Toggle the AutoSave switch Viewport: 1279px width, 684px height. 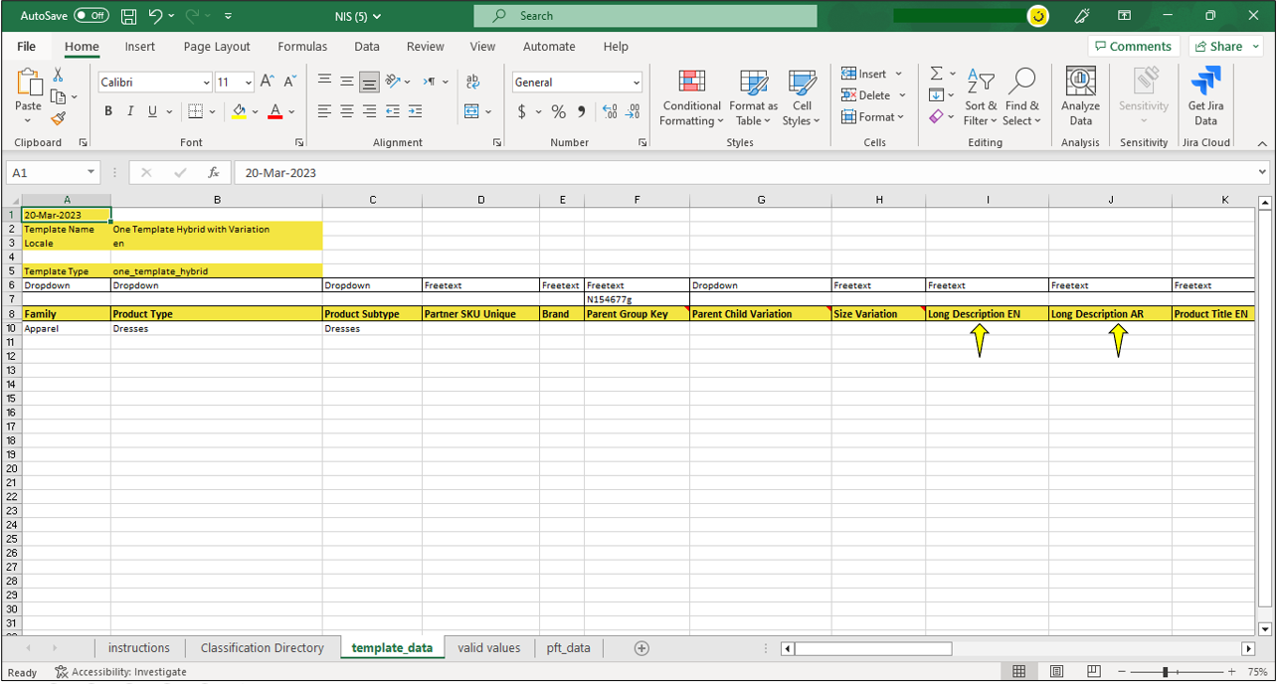click(x=91, y=16)
